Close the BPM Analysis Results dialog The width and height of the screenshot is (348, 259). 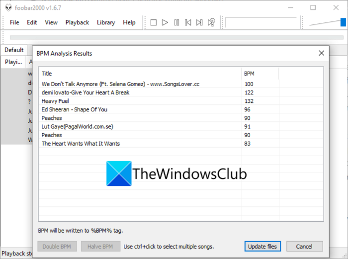[321, 53]
